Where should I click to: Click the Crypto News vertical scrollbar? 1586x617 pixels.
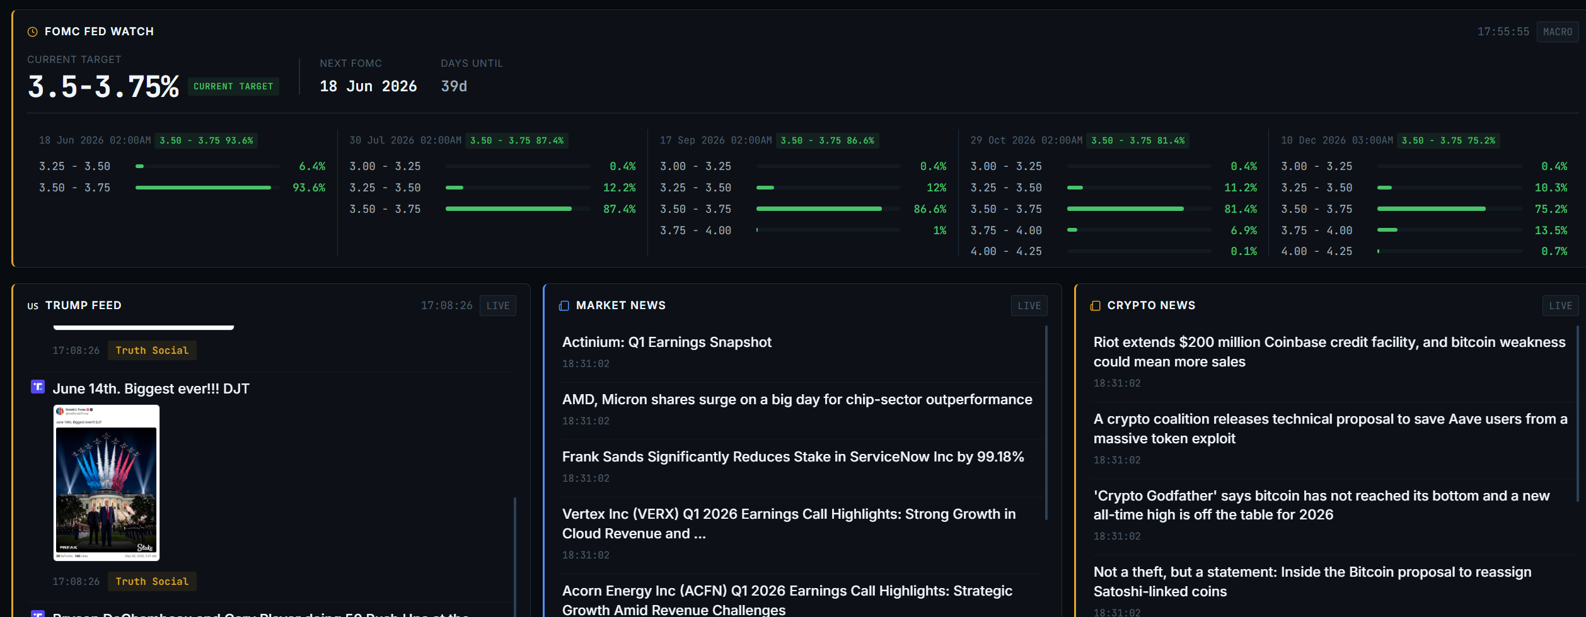click(1578, 413)
